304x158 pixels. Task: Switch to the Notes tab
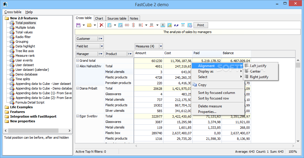[x=134, y=18]
